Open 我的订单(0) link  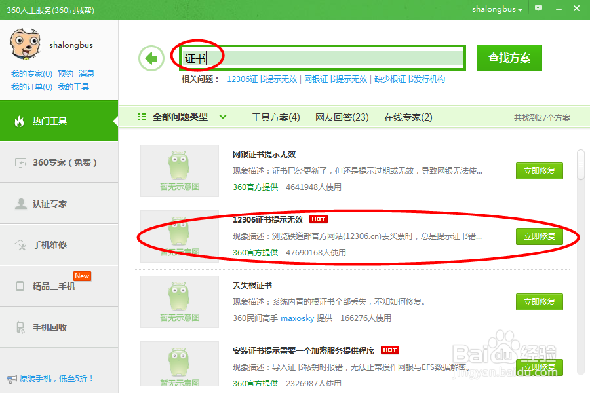[x=31, y=87]
